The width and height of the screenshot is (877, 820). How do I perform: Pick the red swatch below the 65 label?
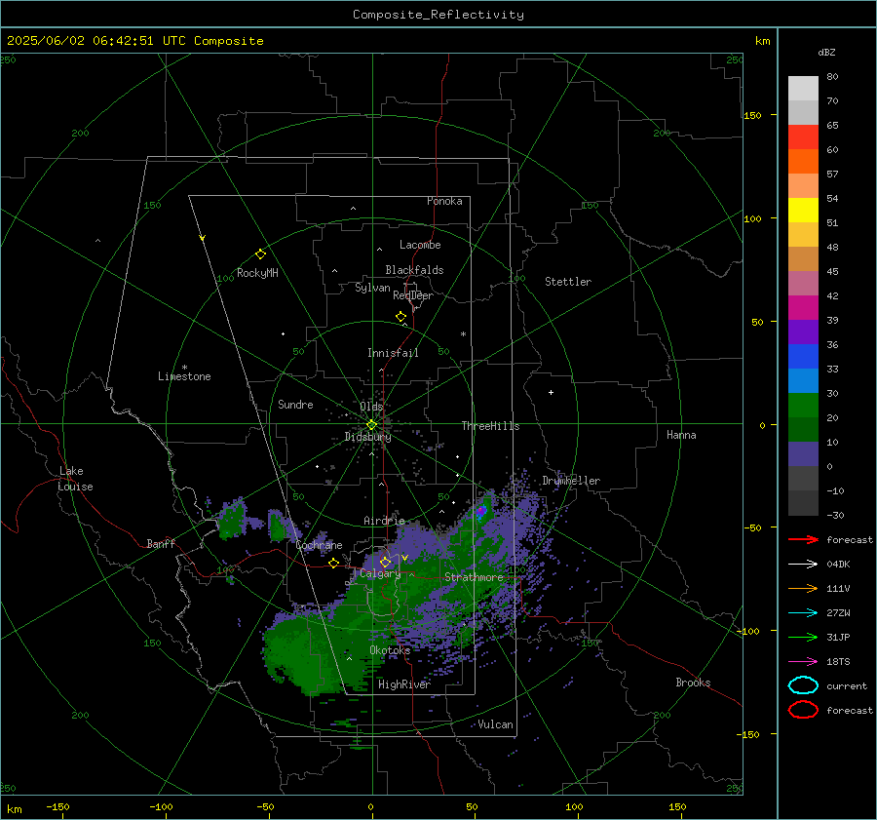pyautogui.click(x=803, y=137)
